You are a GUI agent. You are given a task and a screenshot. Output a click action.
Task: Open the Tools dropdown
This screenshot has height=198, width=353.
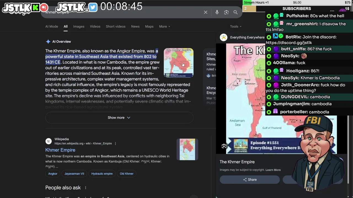(236, 26)
